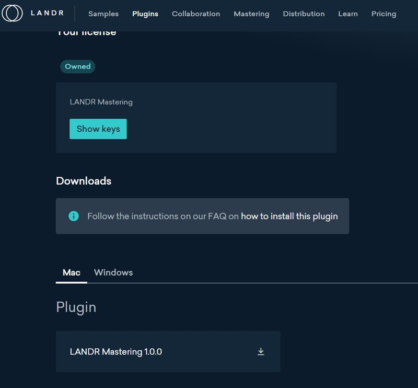Click the LANDR Mastering 1.0.0 row text
The image size is (418, 388).
[x=116, y=352]
